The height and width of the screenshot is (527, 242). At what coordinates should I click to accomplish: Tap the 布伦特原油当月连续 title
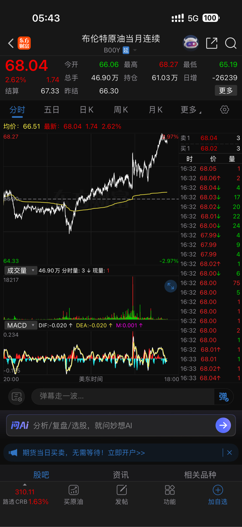tap(121, 39)
